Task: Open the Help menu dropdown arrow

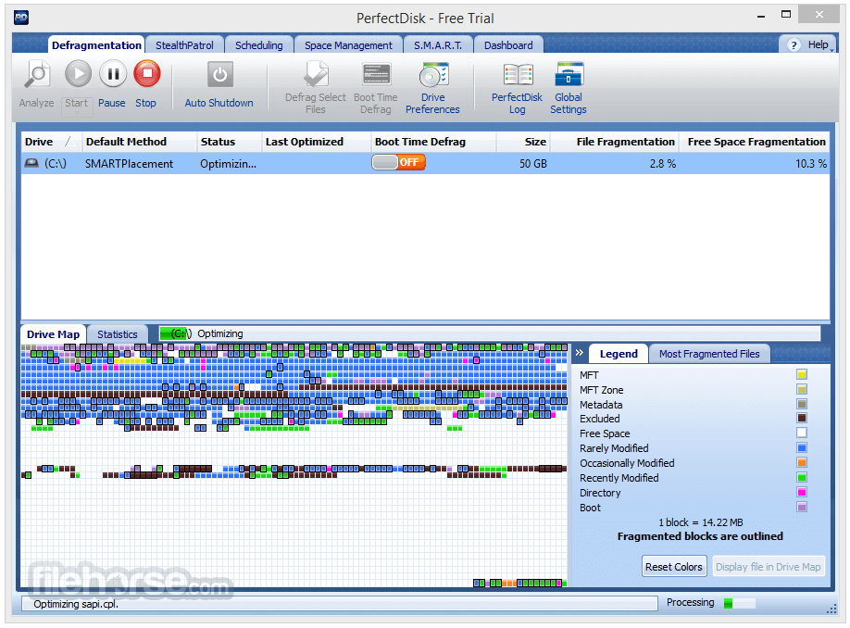Action: (x=831, y=50)
